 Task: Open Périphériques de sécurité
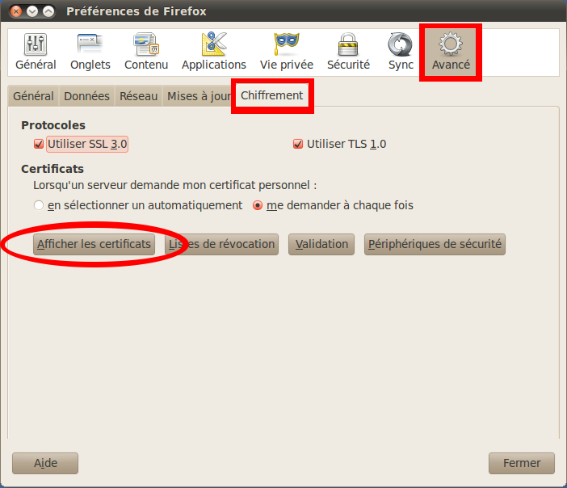435,244
